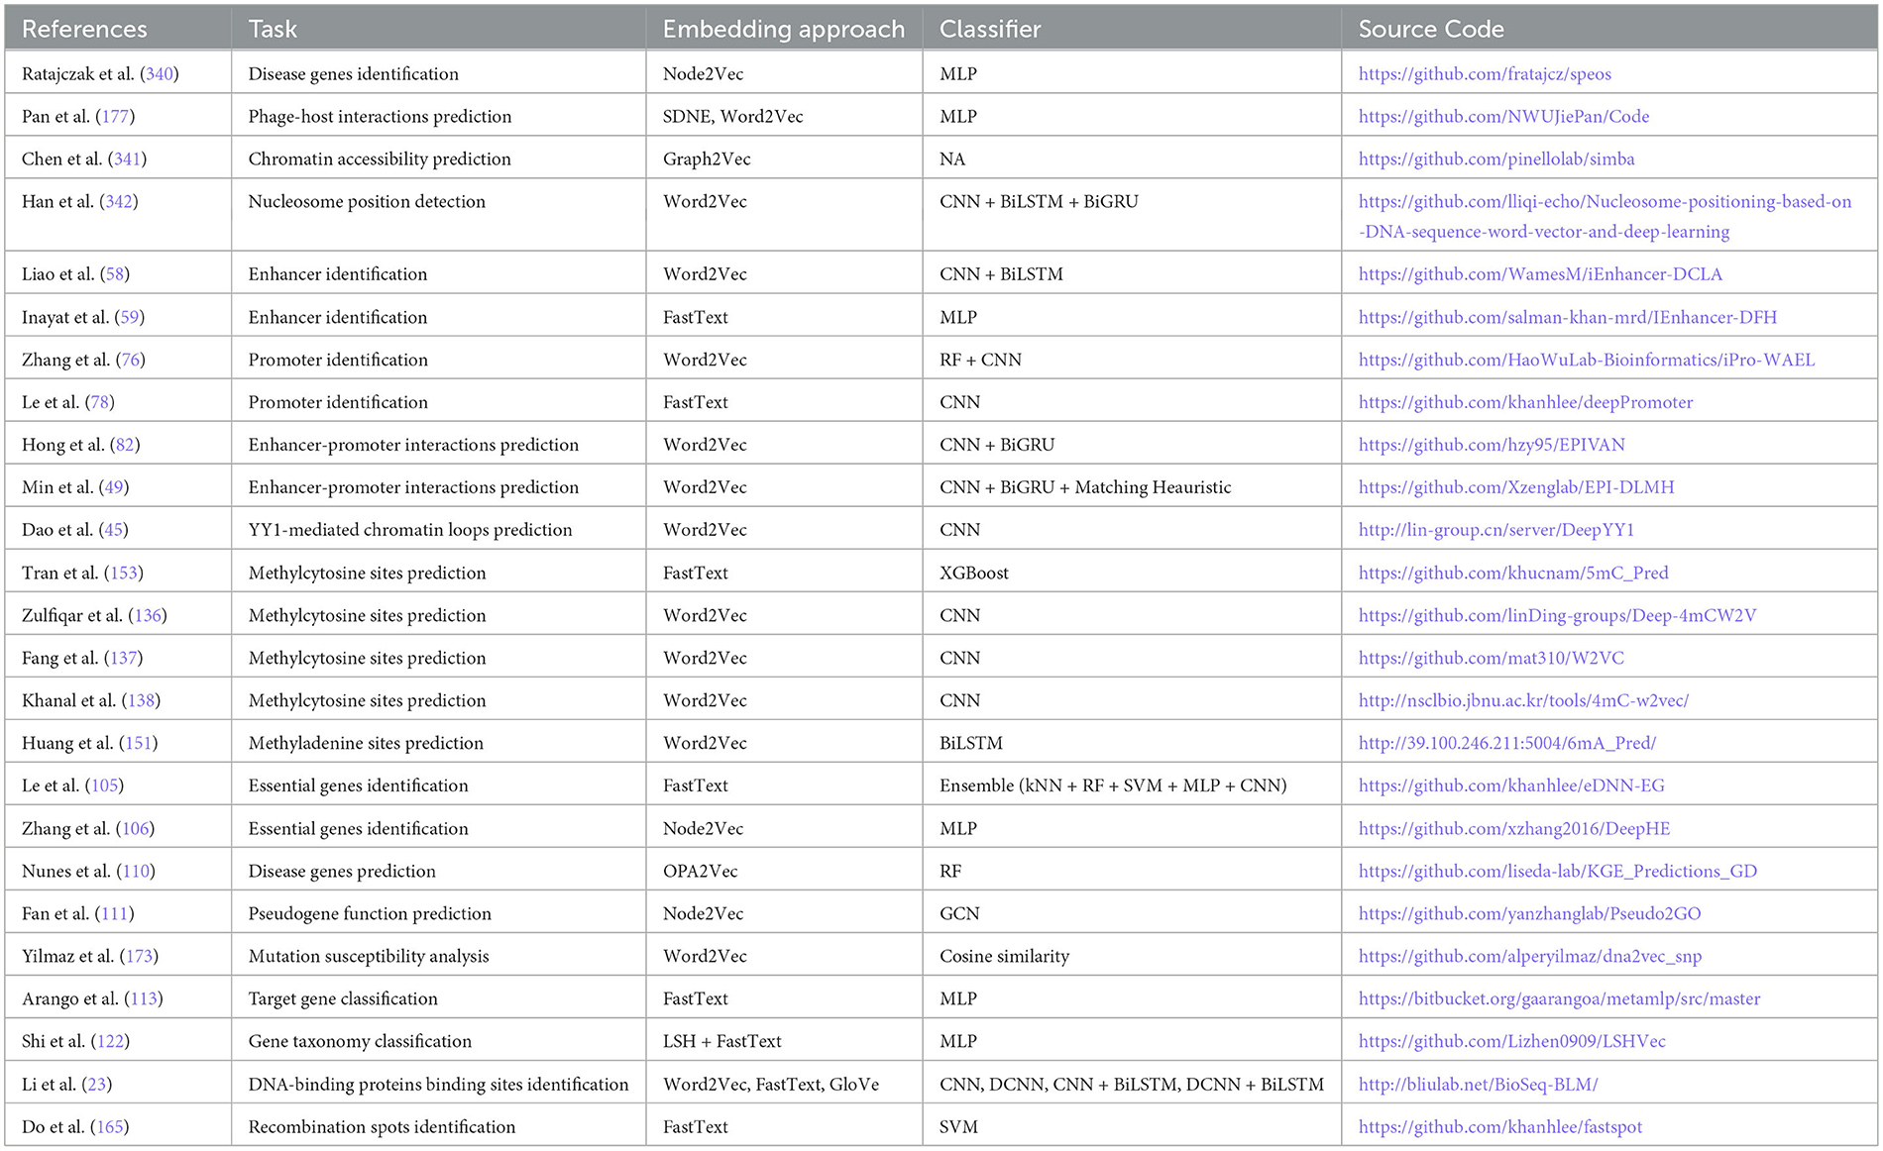Open the WamesM/iEnhancer-DCLA link
1883x1151 pixels.
[x=1540, y=274]
